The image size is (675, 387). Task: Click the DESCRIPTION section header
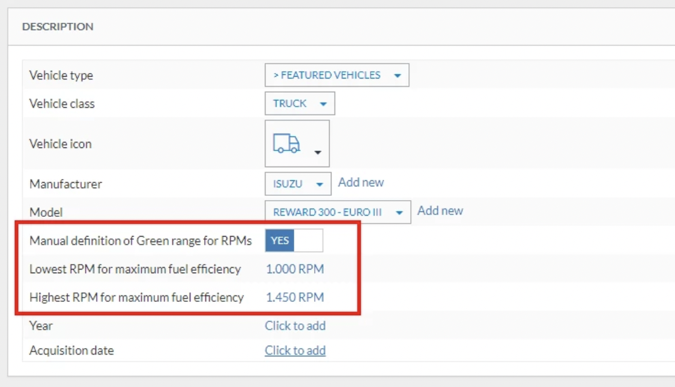58,26
